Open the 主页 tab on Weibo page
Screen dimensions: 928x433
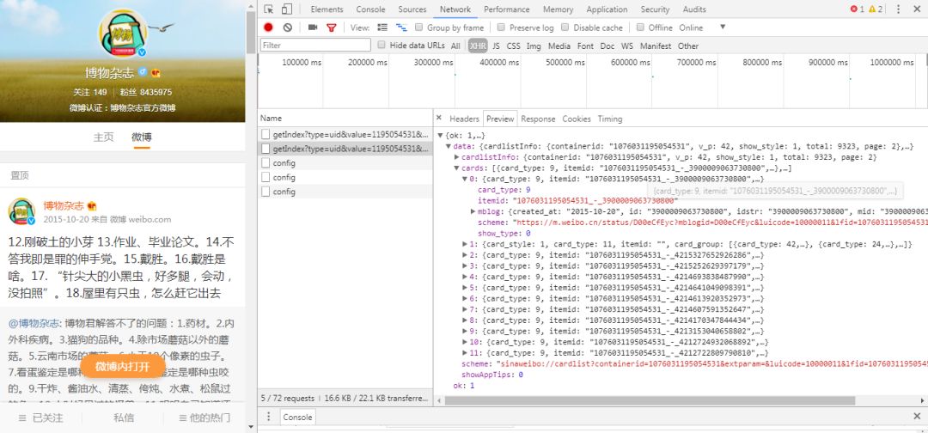[x=103, y=137]
